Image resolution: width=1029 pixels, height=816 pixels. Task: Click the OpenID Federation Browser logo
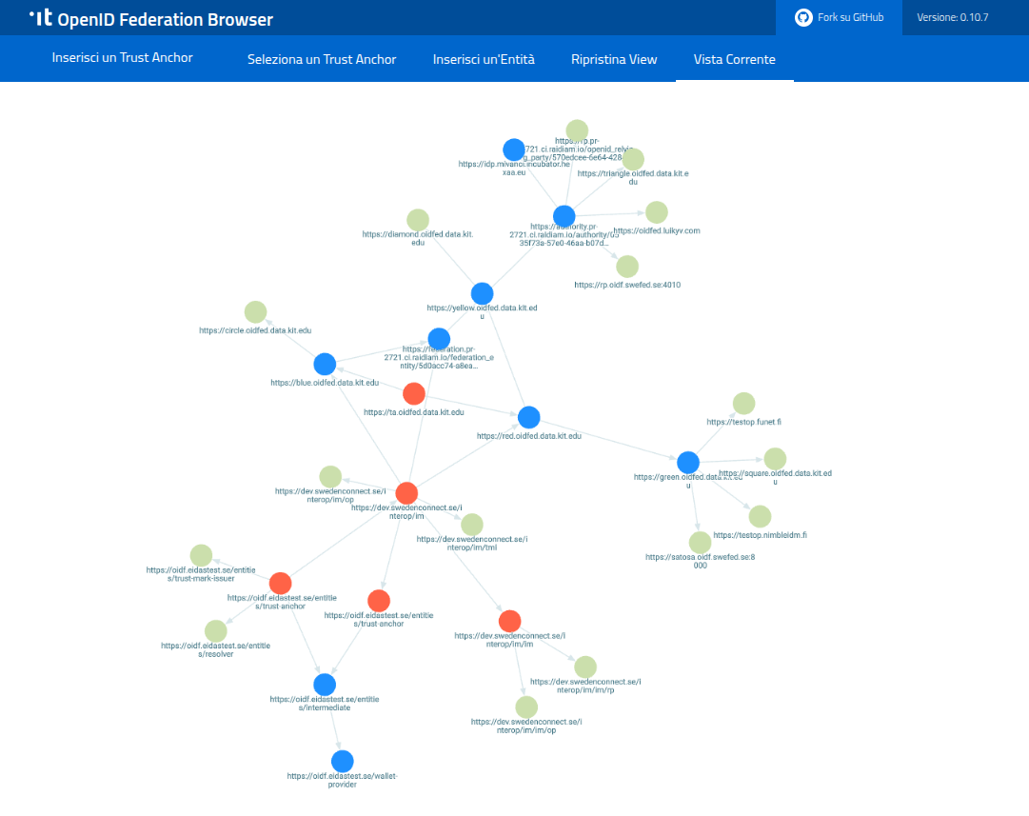(150, 19)
